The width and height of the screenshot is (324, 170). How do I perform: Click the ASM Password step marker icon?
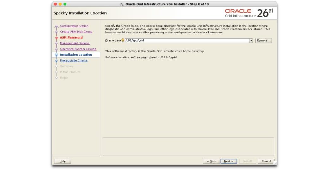click(56, 38)
